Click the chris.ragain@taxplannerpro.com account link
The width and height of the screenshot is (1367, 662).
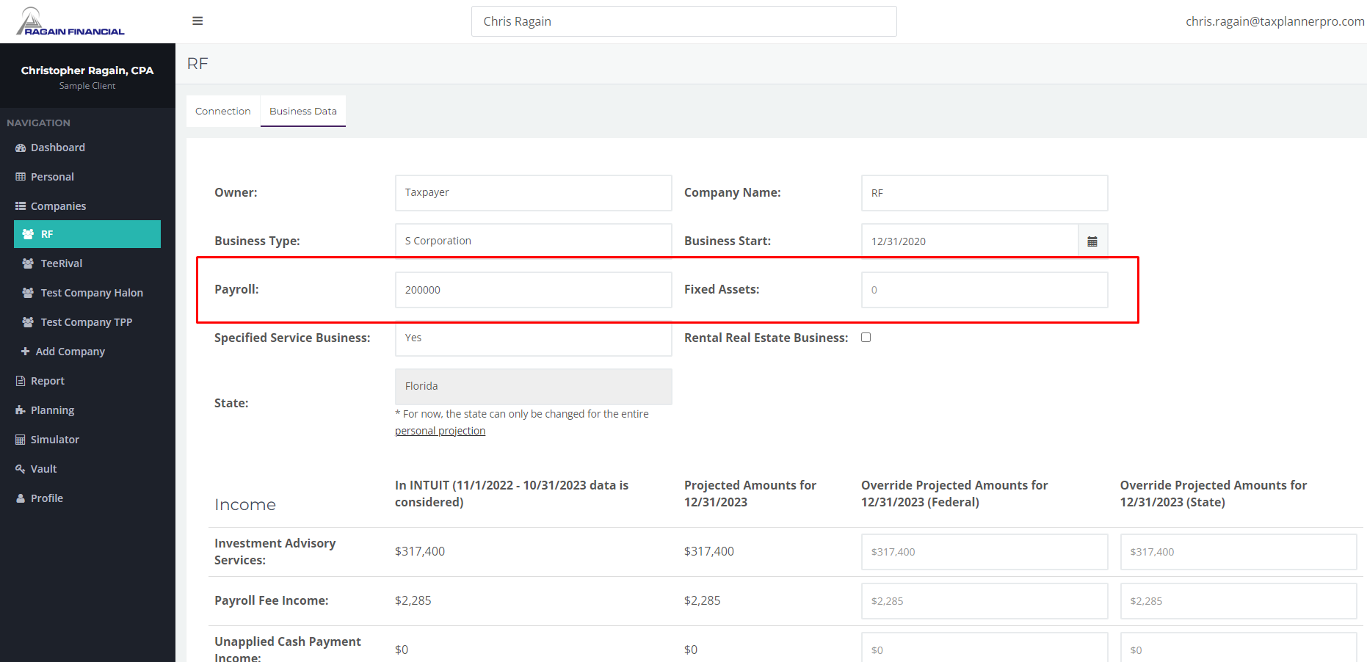pyautogui.click(x=1275, y=21)
